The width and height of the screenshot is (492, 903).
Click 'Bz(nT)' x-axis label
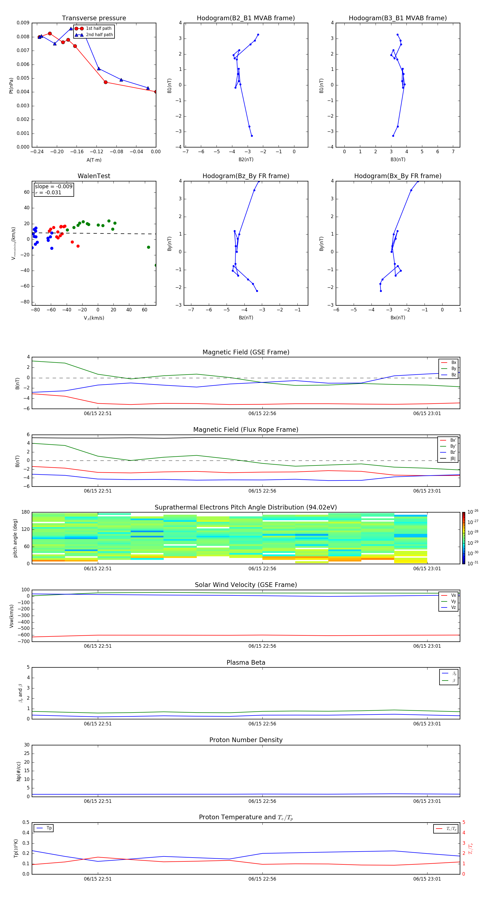[246, 318]
